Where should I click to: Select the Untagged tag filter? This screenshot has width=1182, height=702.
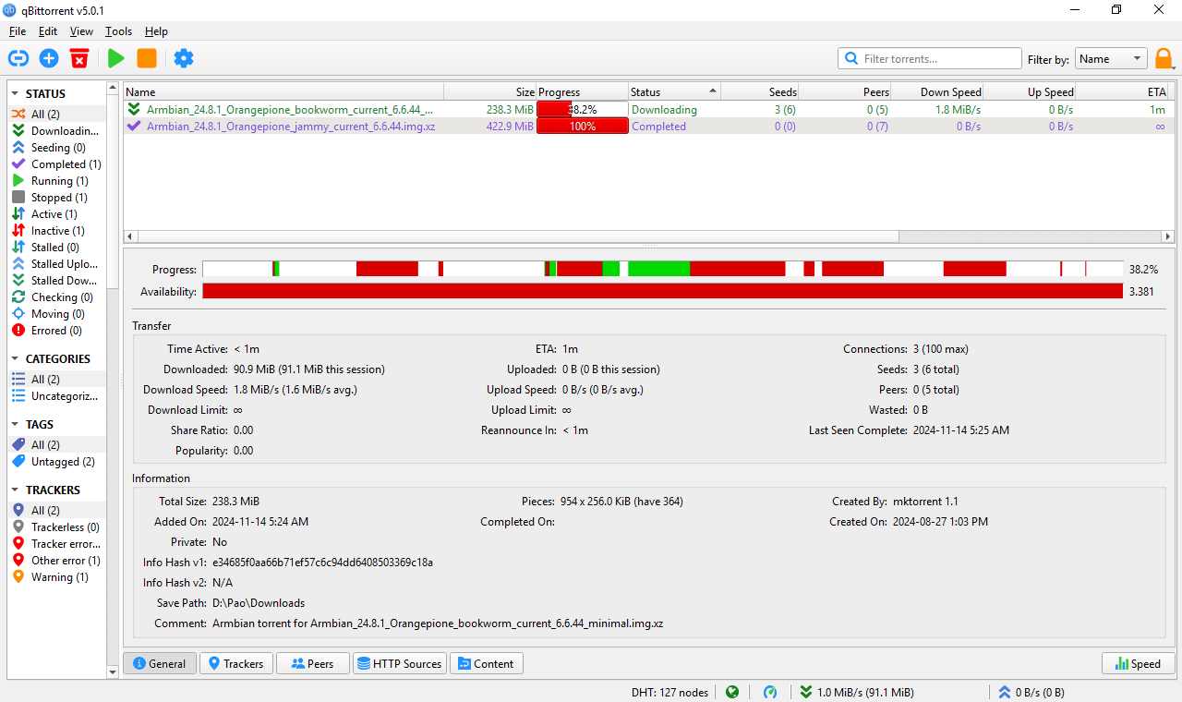[58, 461]
